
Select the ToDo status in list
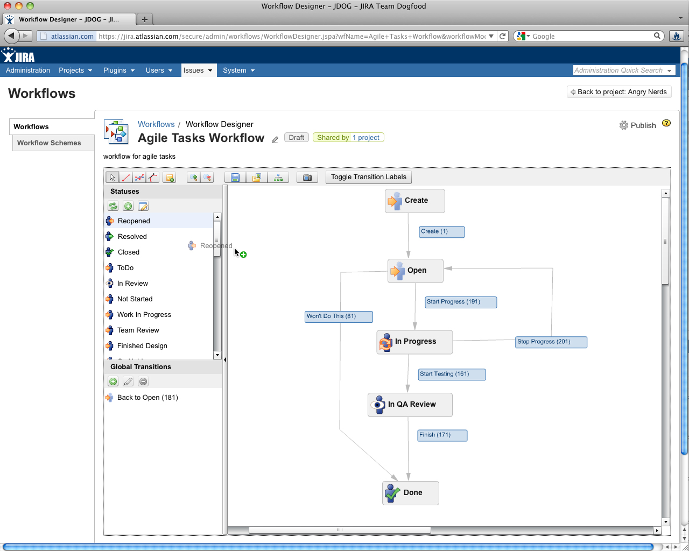158,268
